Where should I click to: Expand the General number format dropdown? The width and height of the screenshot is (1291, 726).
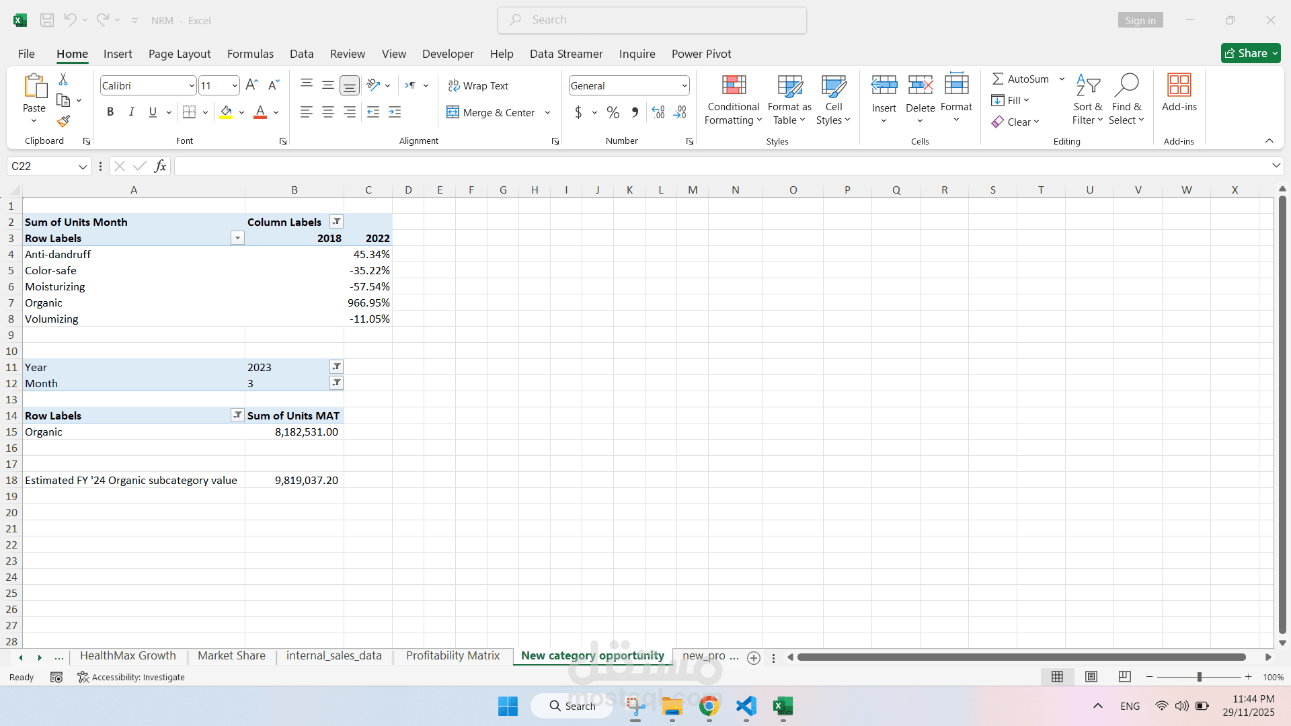pyautogui.click(x=684, y=86)
